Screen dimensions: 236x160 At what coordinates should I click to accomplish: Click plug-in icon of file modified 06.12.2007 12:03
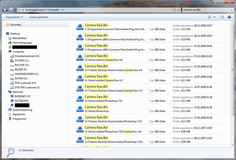click(80, 139)
